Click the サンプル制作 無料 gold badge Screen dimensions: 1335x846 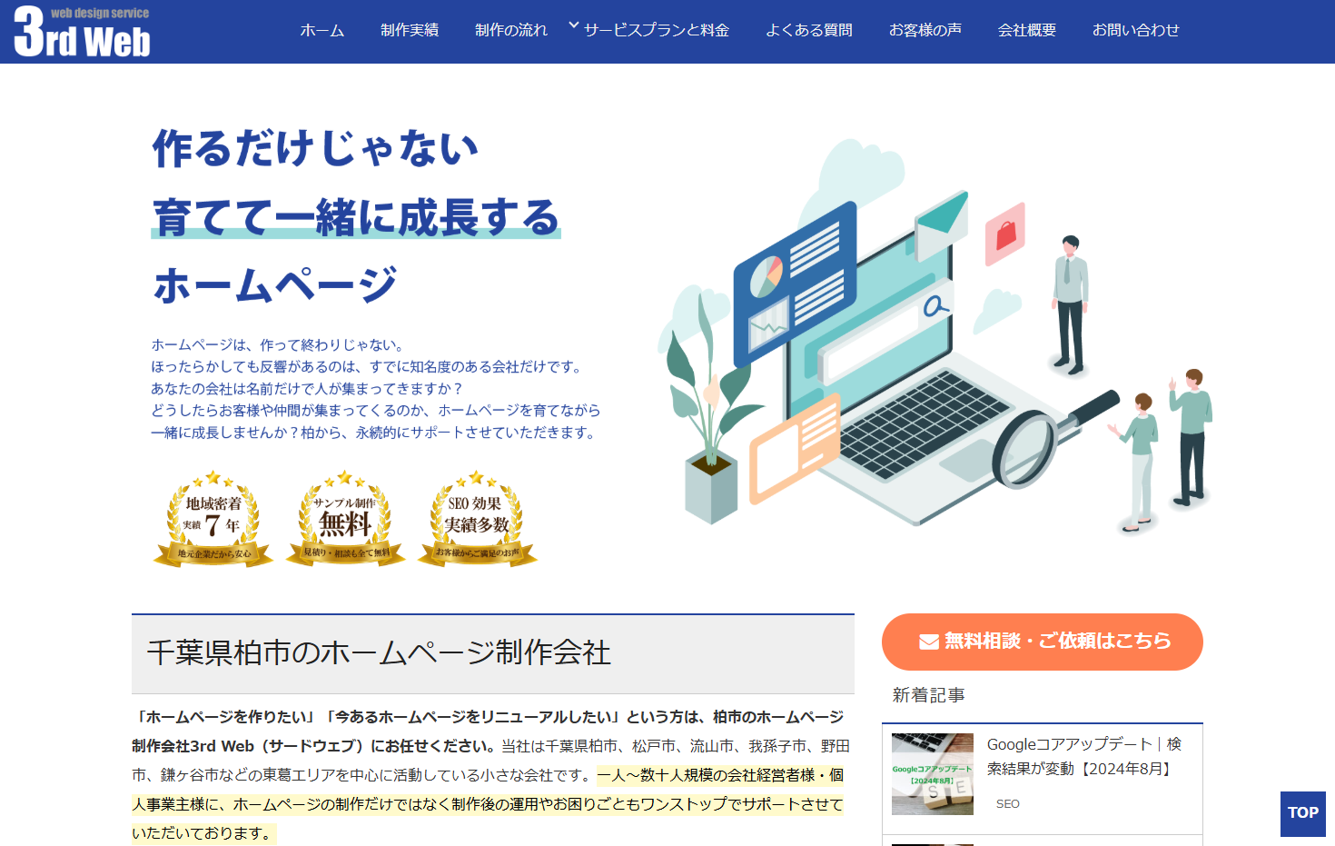tap(345, 520)
